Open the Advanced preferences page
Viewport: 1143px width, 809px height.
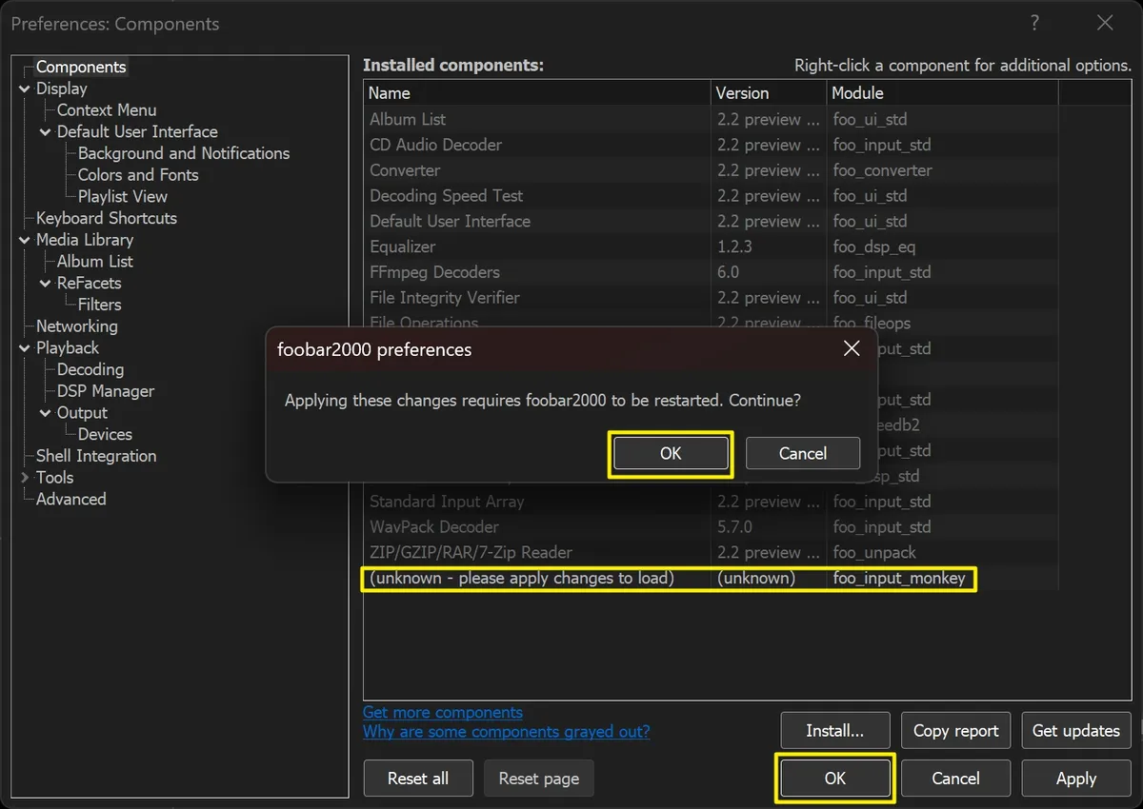[71, 500]
